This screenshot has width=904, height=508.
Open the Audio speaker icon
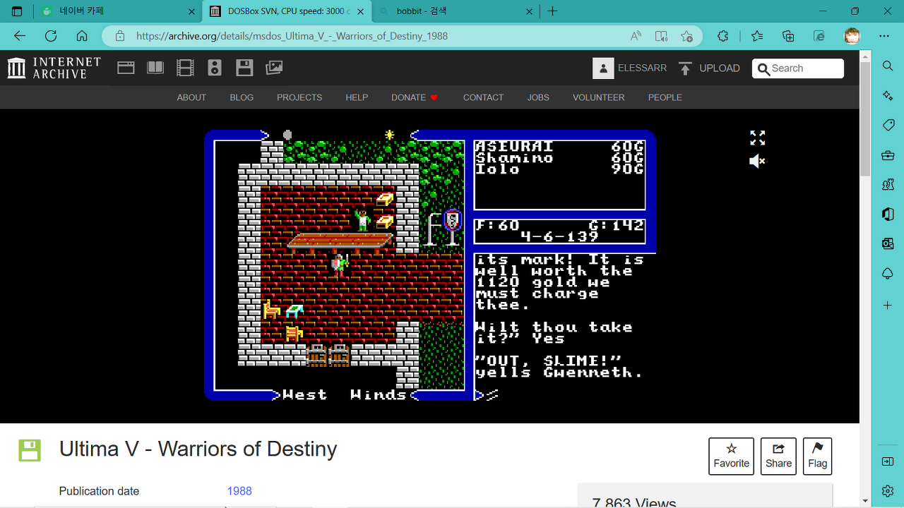pos(215,68)
